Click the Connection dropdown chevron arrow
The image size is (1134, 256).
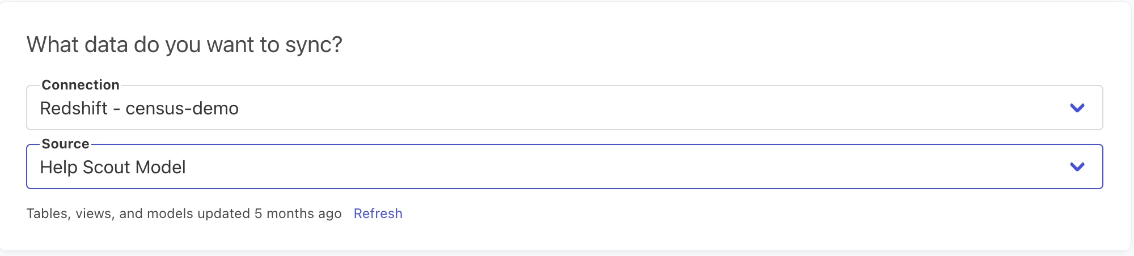click(x=1077, y=108)
